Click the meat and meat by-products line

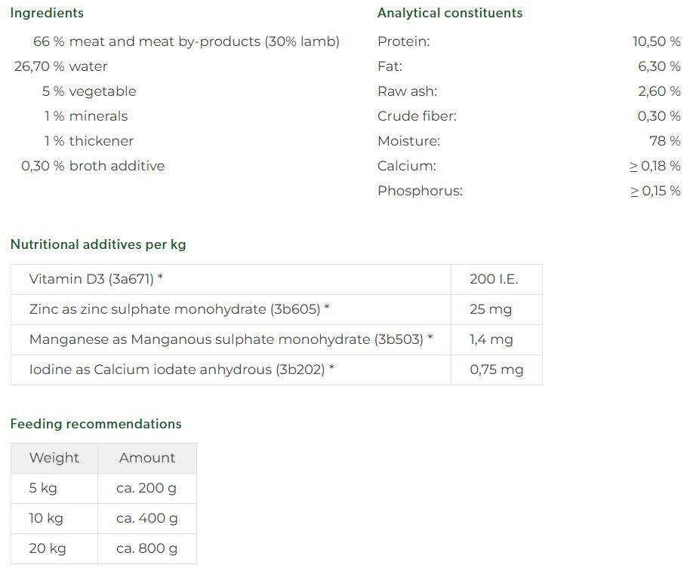(x=186, y=41)
